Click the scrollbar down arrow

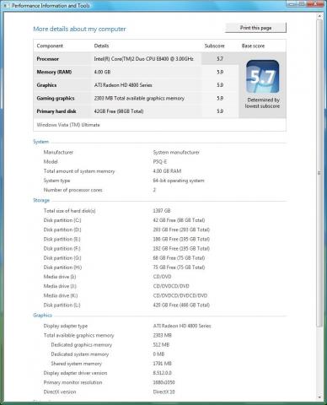click(319, 397)
